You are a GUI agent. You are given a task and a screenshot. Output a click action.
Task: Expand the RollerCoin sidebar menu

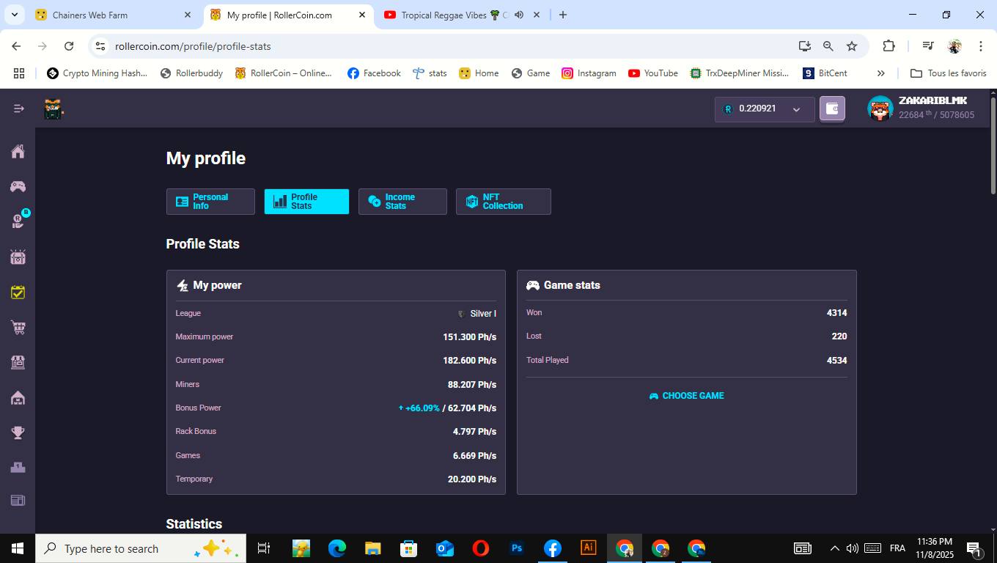click(18, 108)
